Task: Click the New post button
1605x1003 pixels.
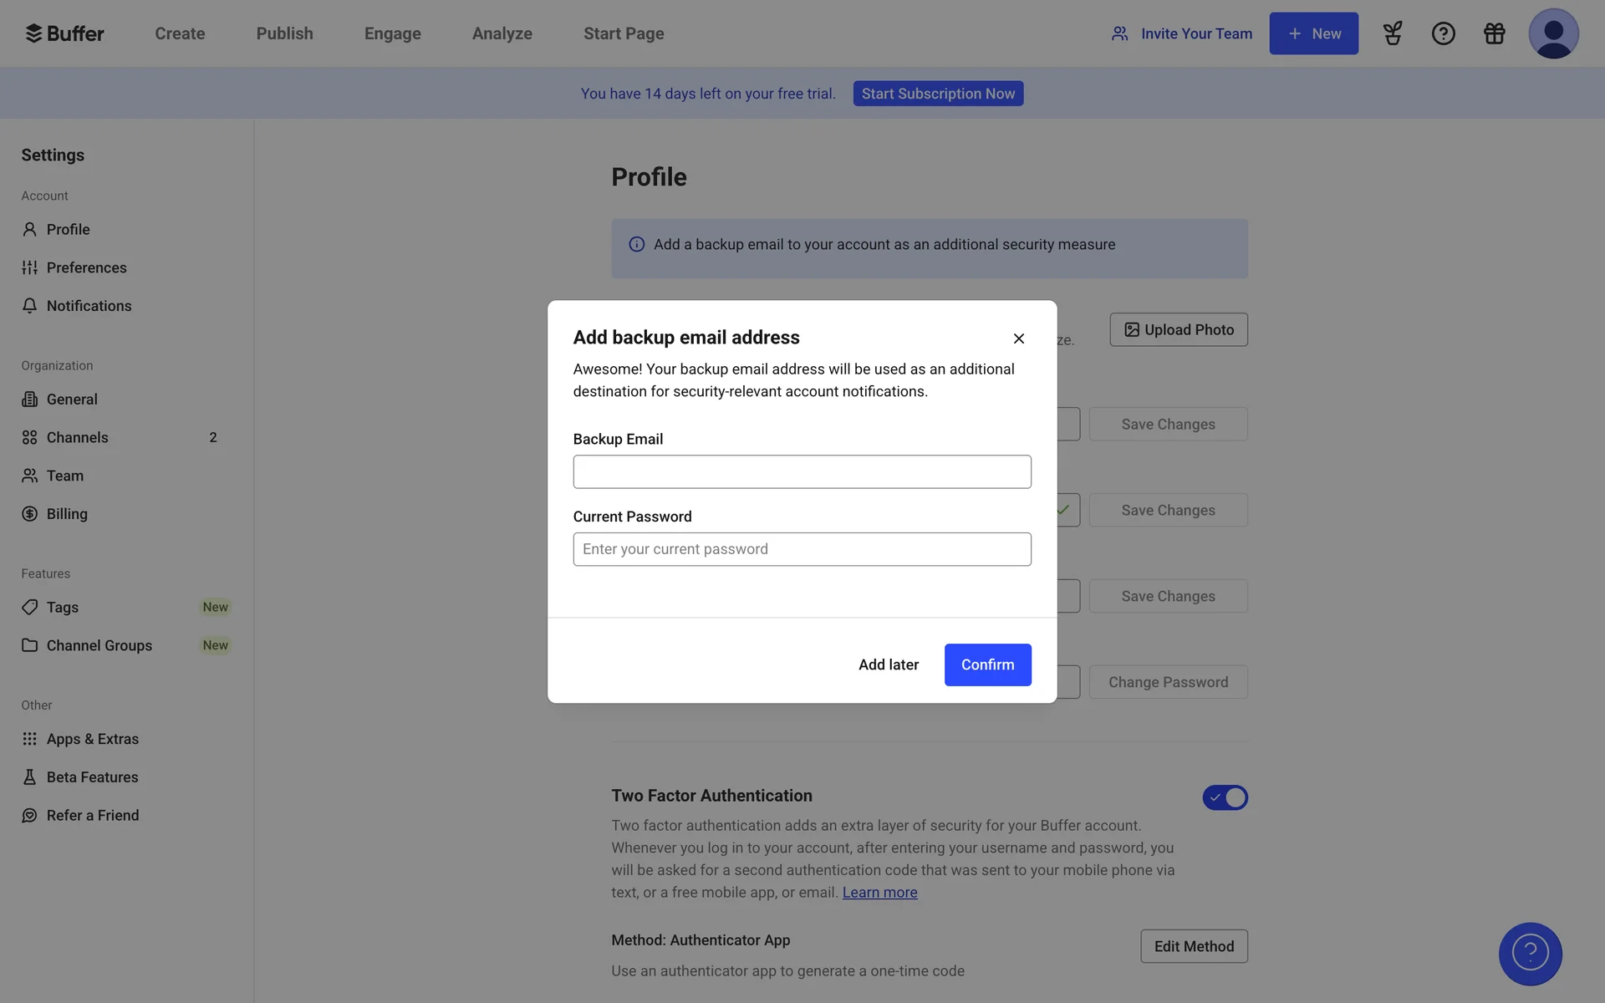Action: [x=1313, y=33]
